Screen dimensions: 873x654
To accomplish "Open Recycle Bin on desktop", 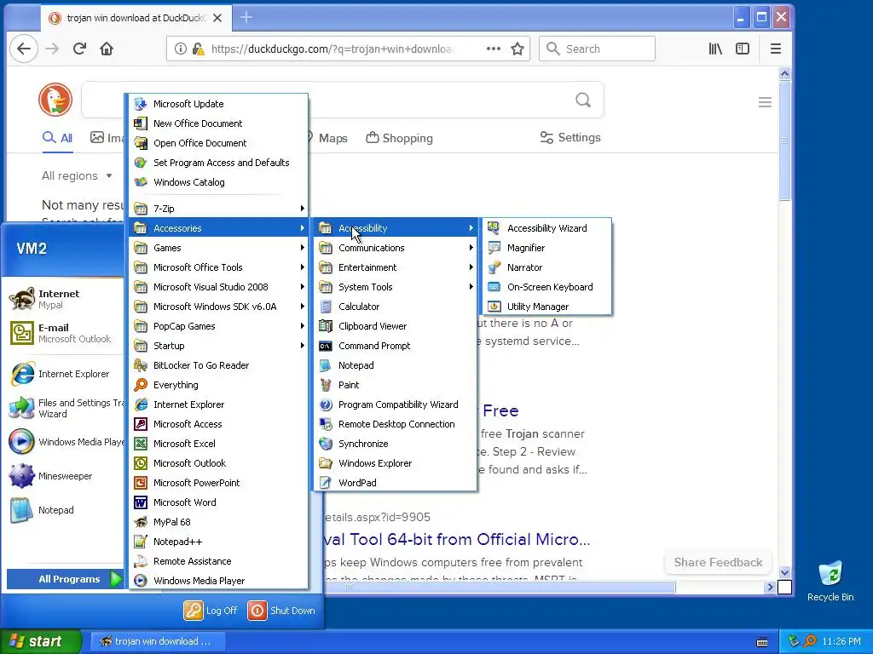I will pyautogui.click(x=830, y=581).
